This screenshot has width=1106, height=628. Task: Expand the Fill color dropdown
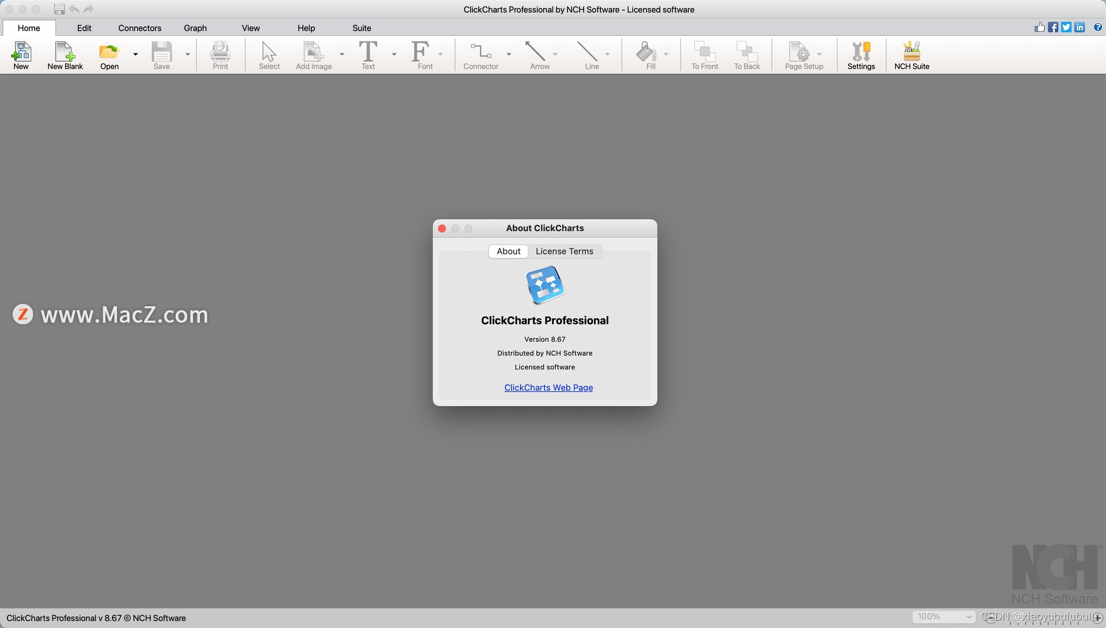pyautogui.click(x=666, y=54)
